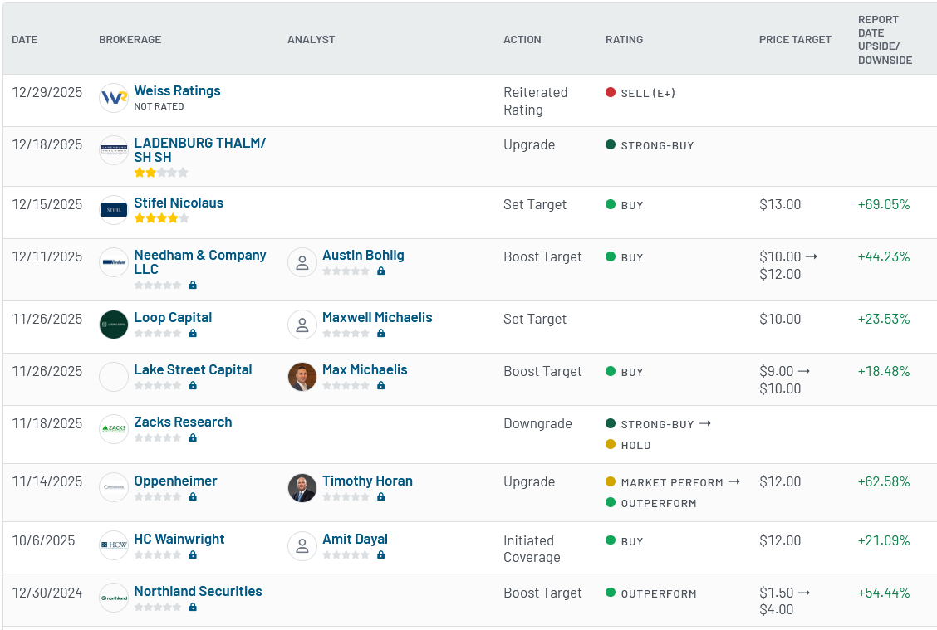Click the REPORT DATE UPSIDE/DOWNSIDE header

pyautogui.click(x=885, y=40)
